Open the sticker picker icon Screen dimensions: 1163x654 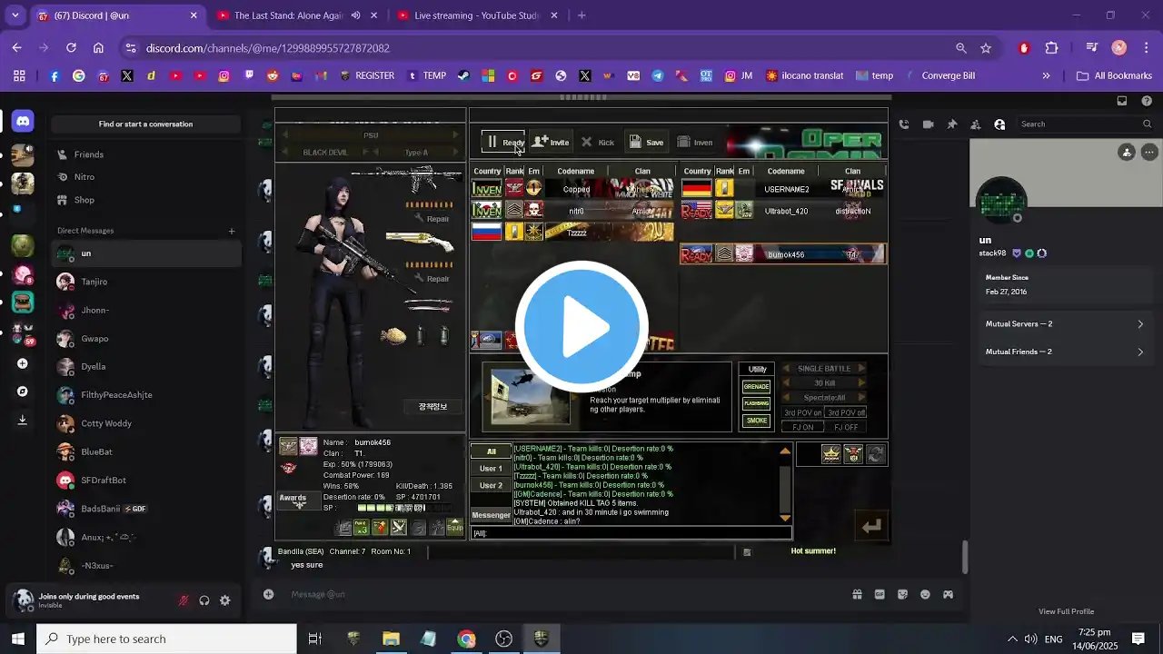902,594
